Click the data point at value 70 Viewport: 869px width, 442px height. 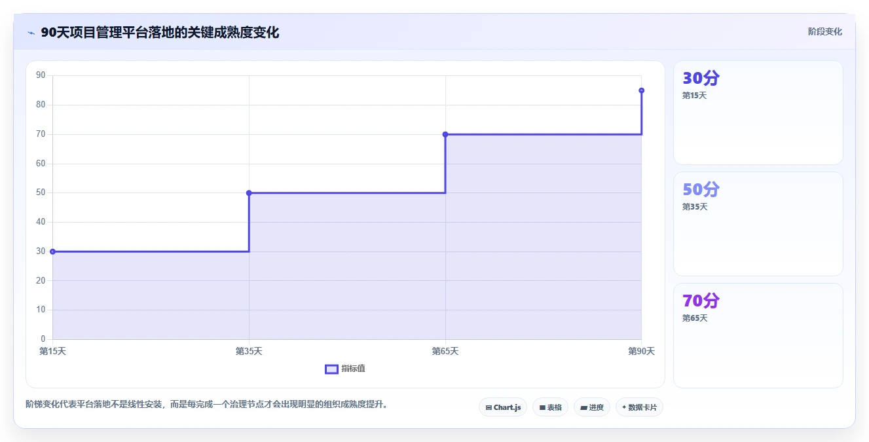click(445, 134)
